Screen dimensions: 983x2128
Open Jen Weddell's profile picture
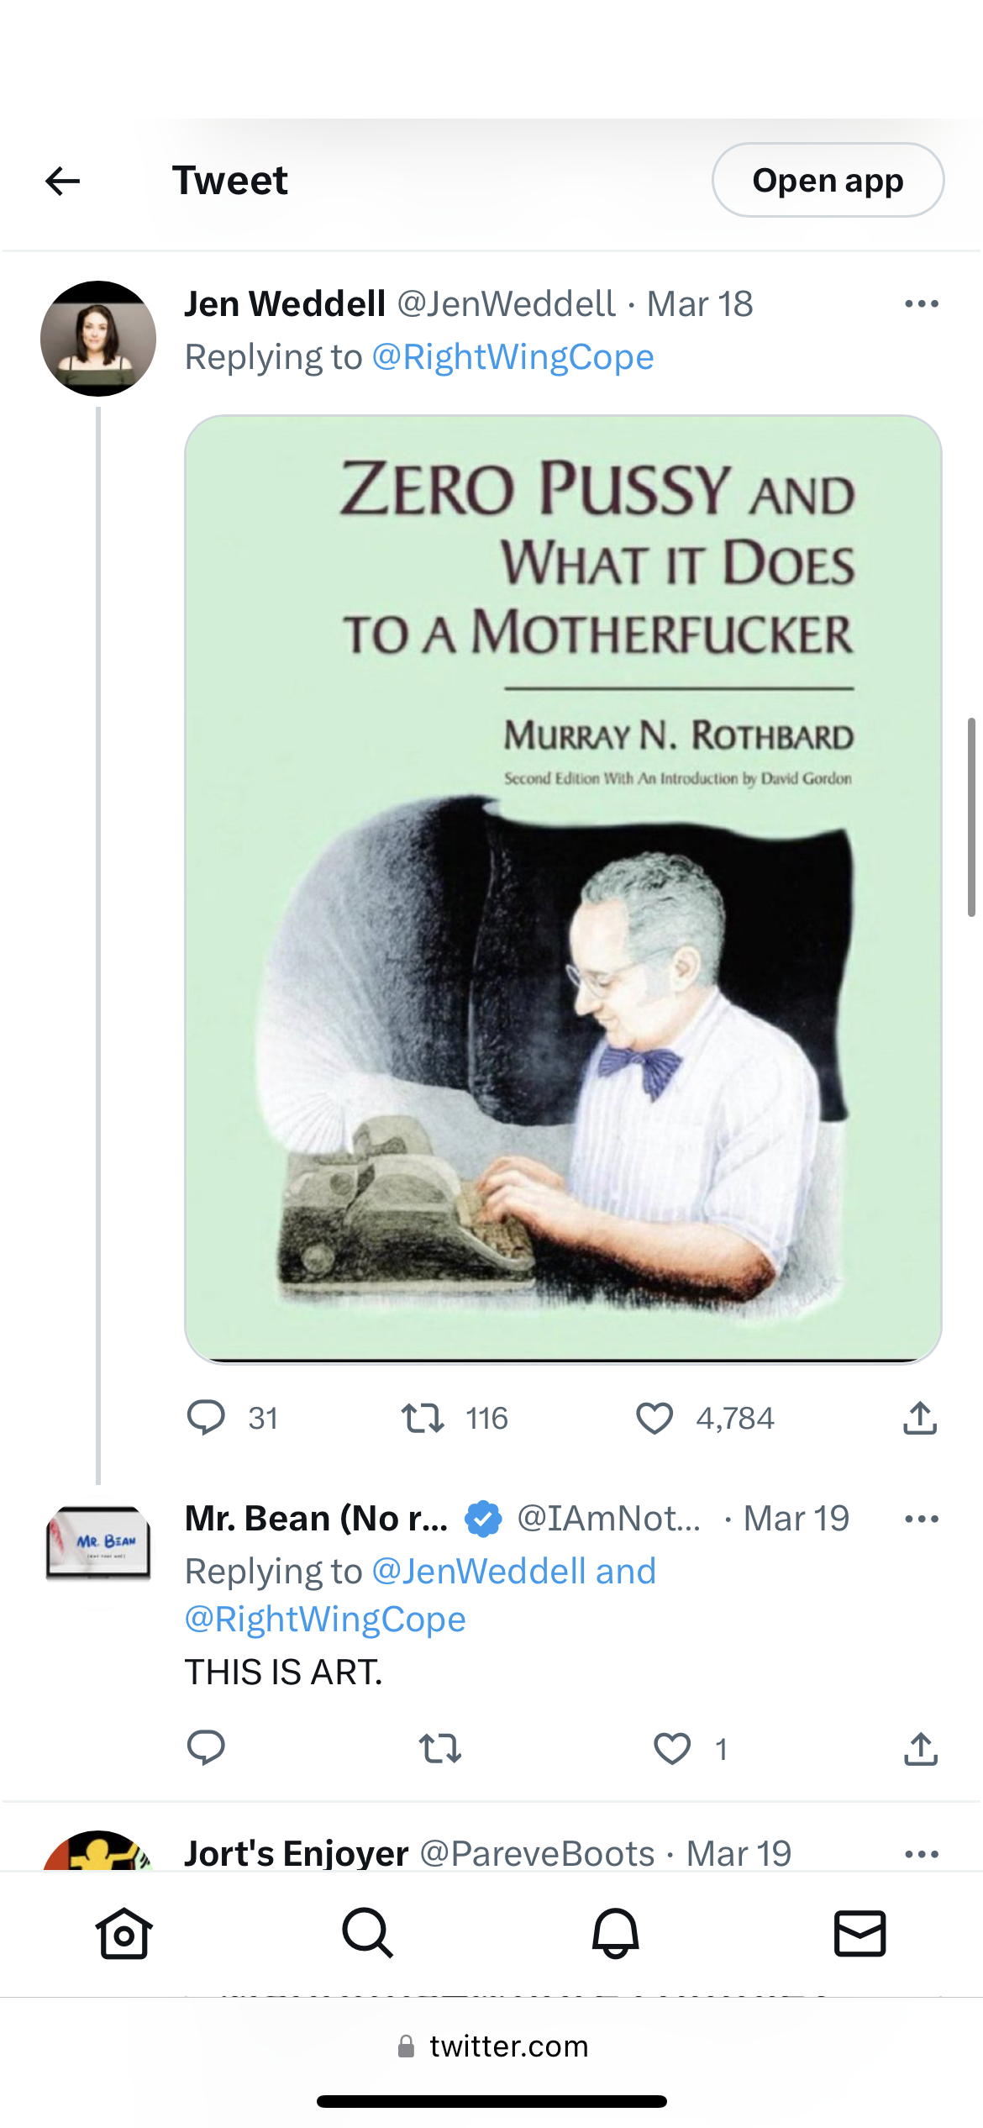[98, 339]
